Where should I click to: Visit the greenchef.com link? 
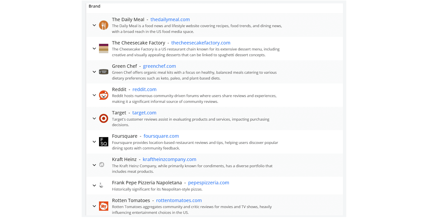[x=159, y=66]
